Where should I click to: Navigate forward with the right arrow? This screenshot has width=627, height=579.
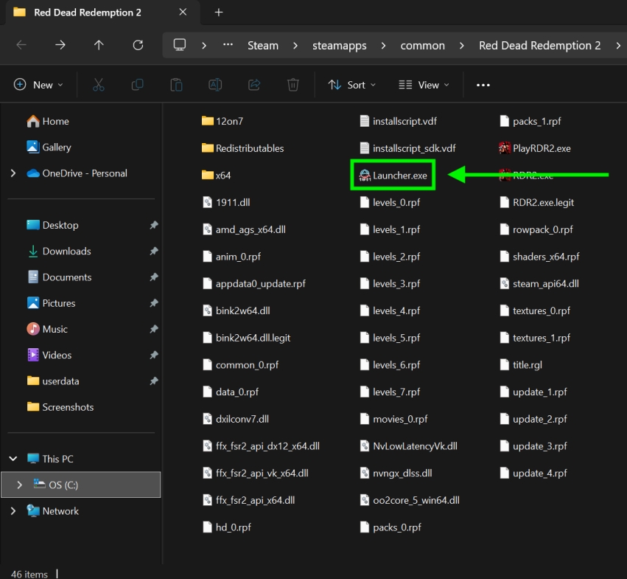60,45
